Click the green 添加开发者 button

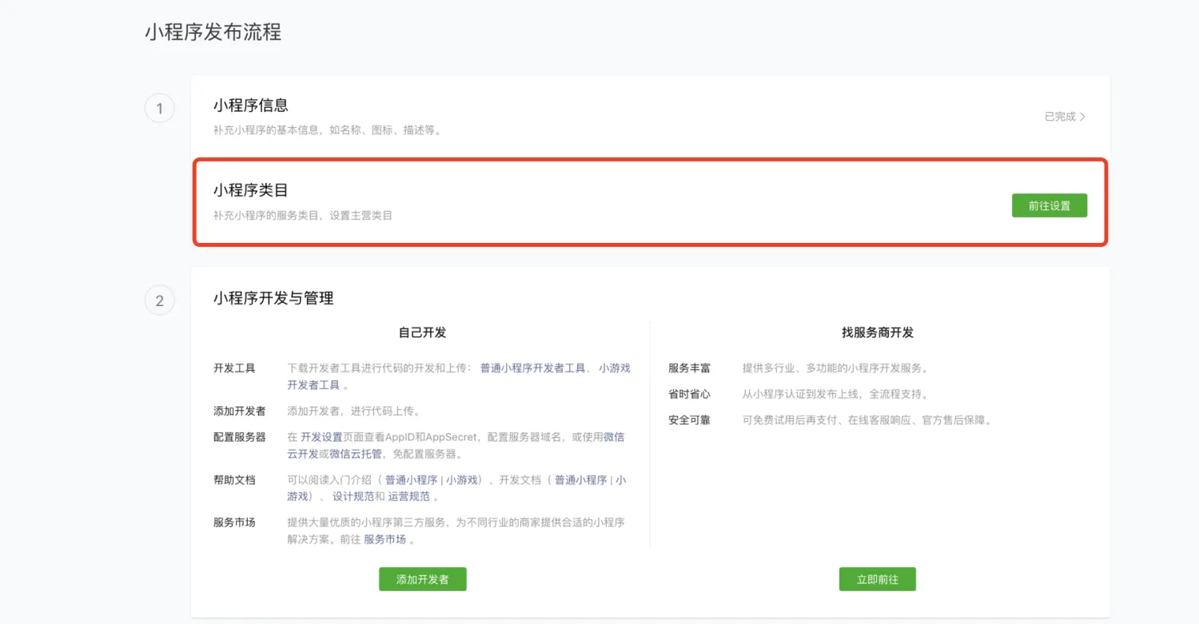(x=422, y=579)
